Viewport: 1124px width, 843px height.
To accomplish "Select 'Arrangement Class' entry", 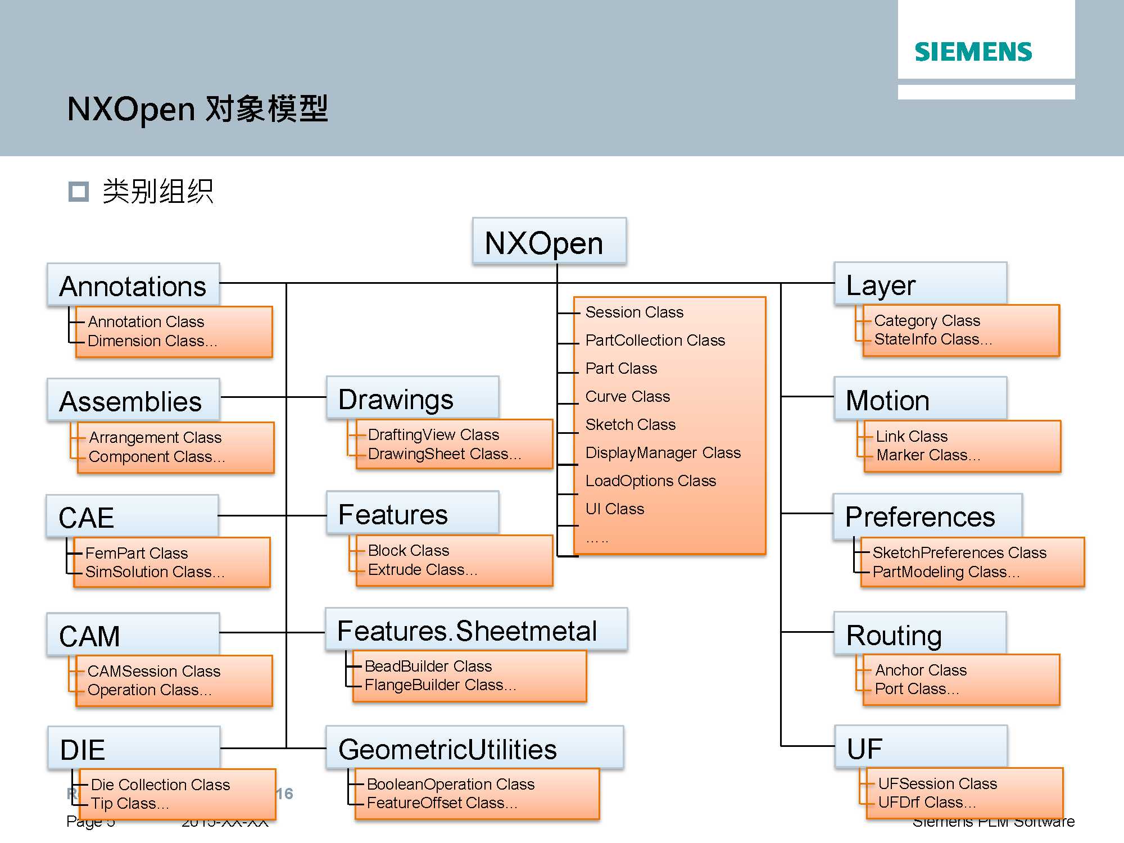I will 155,437.
